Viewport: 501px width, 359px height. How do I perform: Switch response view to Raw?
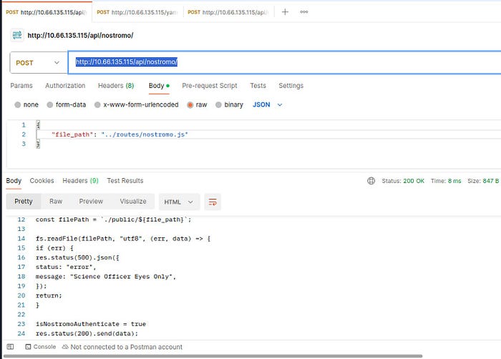[x=56, y=202]
